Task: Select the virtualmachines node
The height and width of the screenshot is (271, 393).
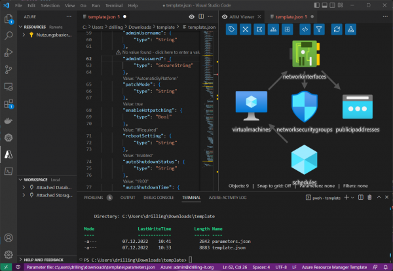Action: [x=252, y=105]
